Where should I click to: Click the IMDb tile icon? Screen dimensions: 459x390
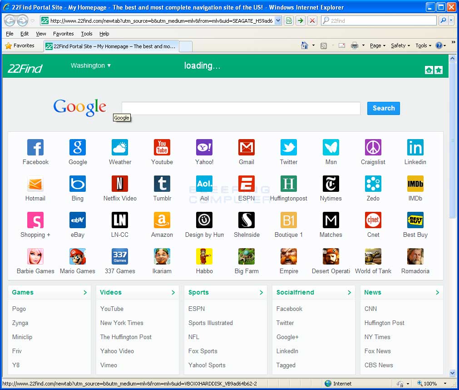coord(415,184)
